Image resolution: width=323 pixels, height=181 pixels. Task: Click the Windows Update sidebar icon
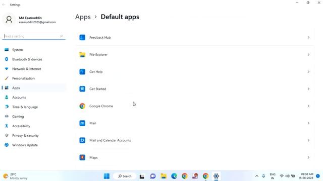[x=7, y=145]
